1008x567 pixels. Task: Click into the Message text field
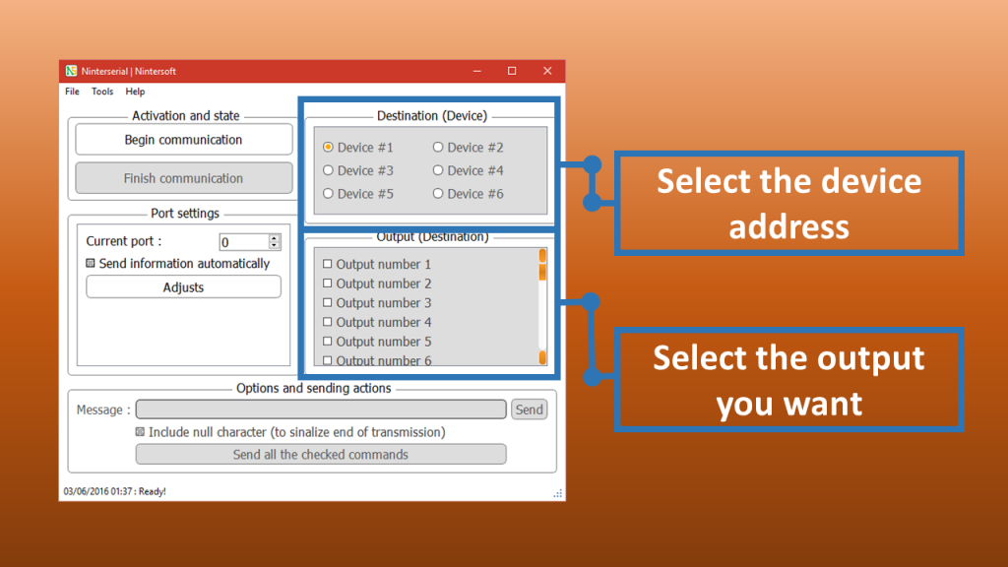[320, 409]
